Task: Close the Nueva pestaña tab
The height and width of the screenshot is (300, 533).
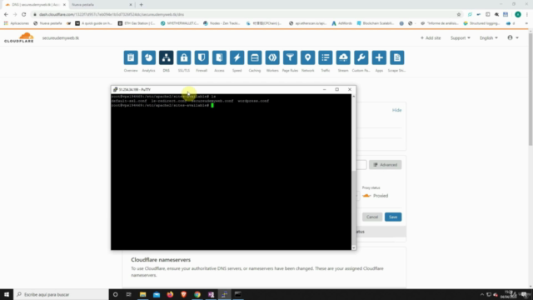Action: point(131,5)
